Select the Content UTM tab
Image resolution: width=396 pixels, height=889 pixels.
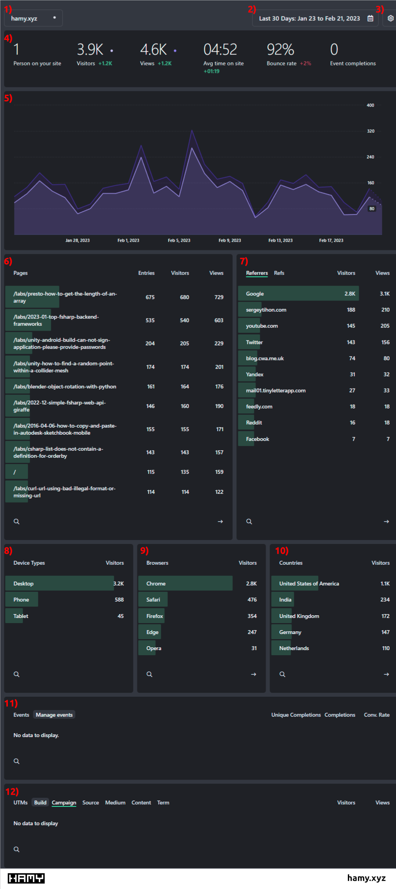tap(141, 802)
